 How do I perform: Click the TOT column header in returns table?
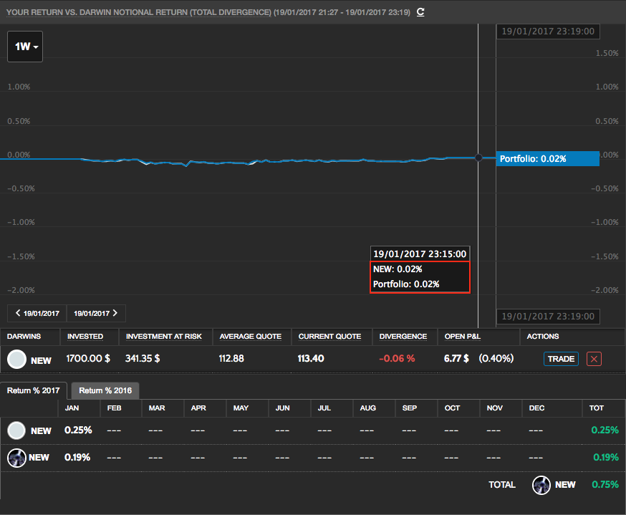pyautogui.click(x=597, y=408)
